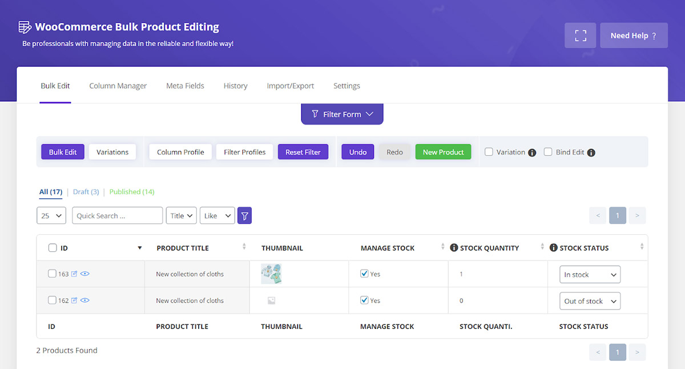Image resolution: width=685 pixels, height=369 pixels.
Task: View product 162 via eye icon
Action: click(x=85, y=300)
